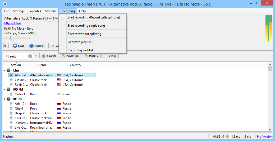Collapse the 1.fm station group
The image size is (275, 141).
(x=4, y=70)
